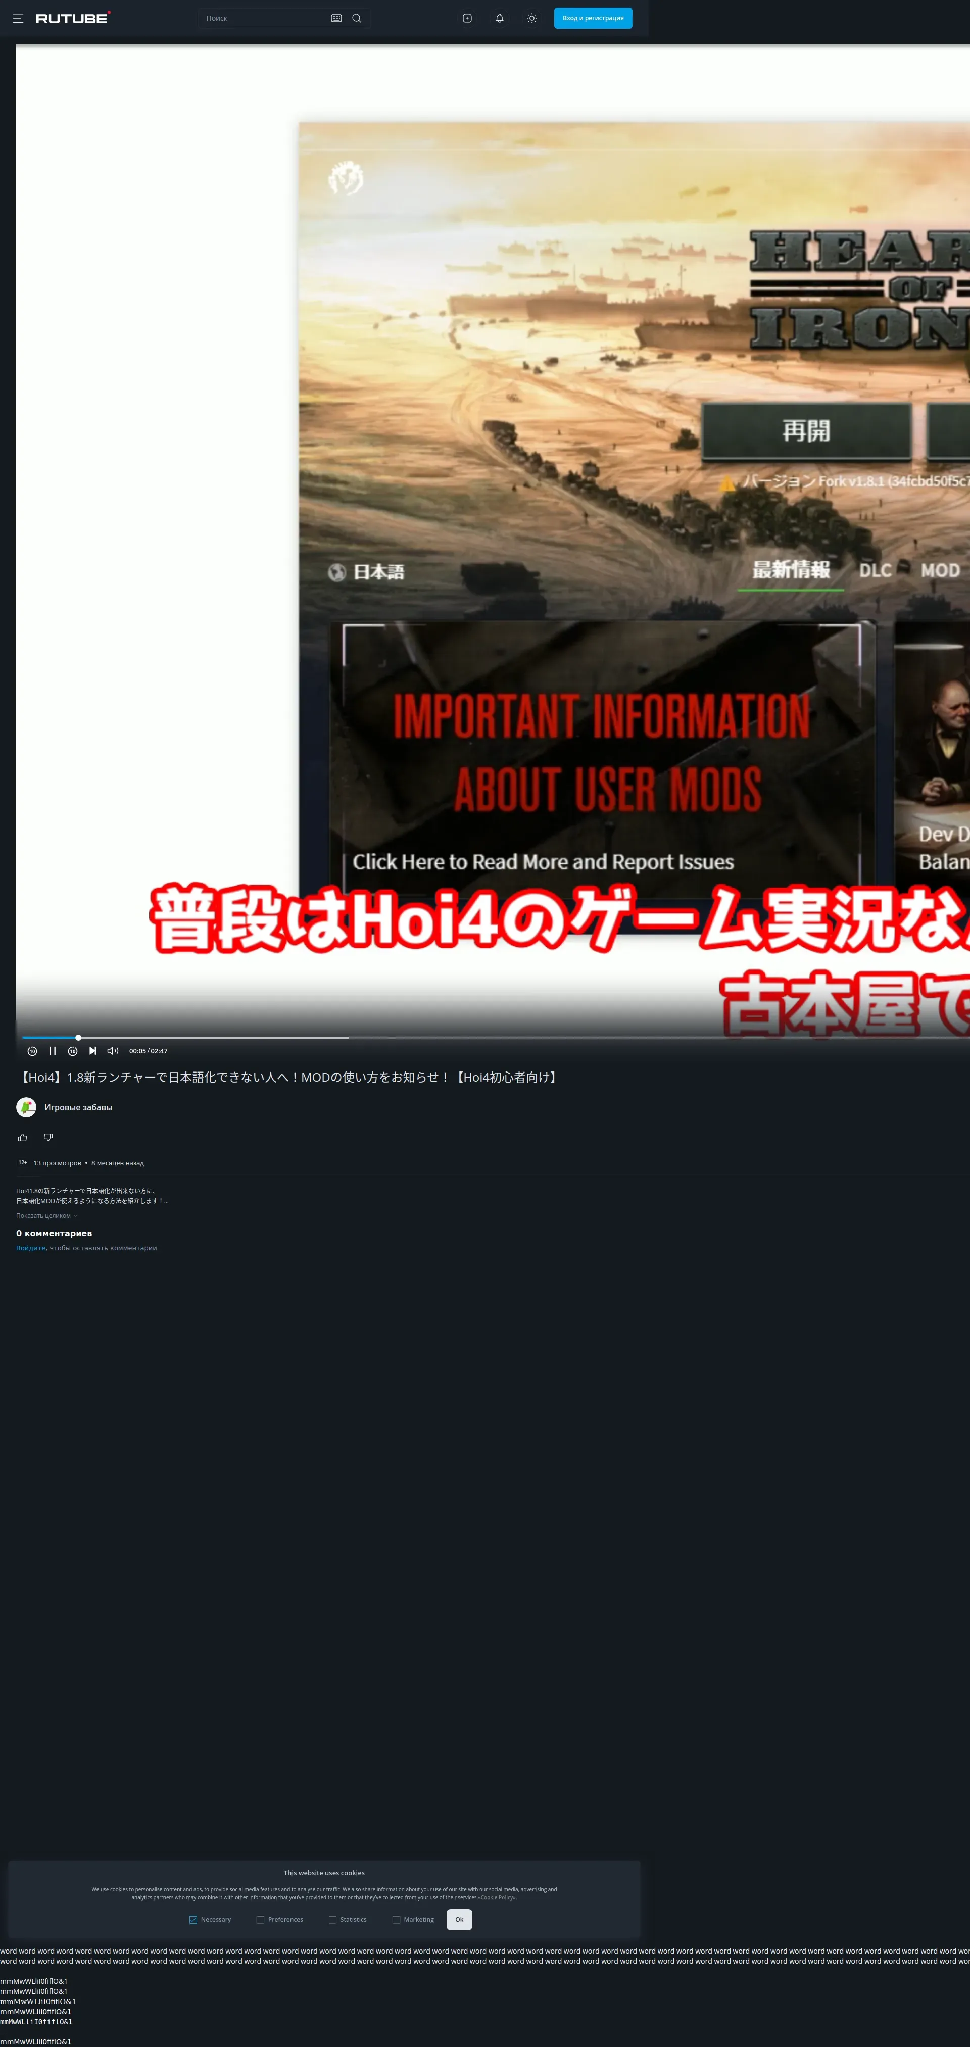Mute the video volume
This screenshot has height=2047, width=970.
(113, 1050)
